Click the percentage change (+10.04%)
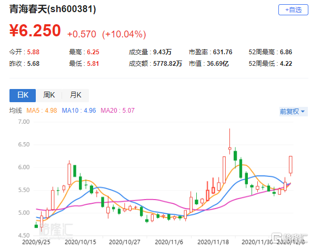This screenshot has width=311, height=247. 124,34
